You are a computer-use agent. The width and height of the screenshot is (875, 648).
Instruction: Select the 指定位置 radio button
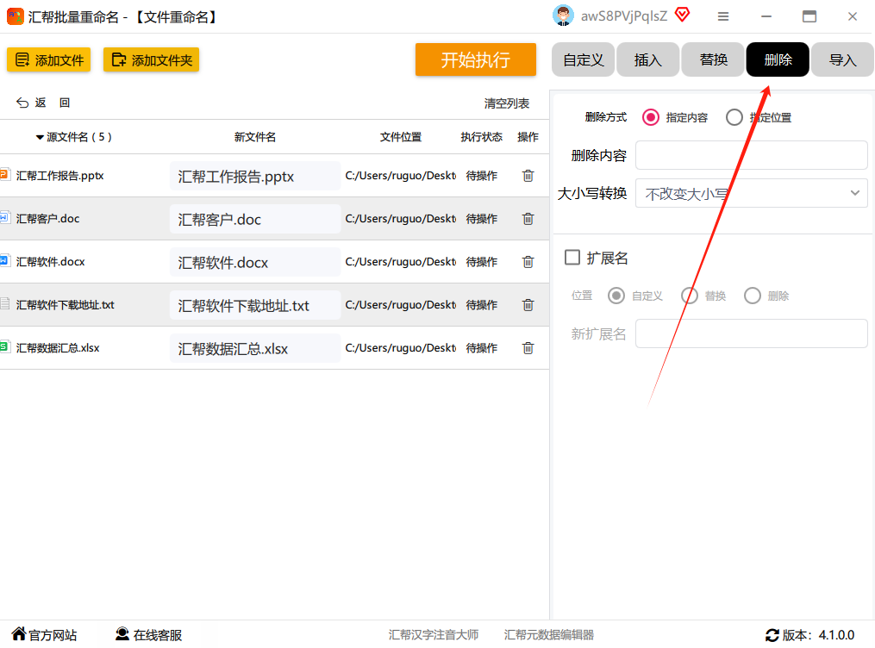pos(734,117)
